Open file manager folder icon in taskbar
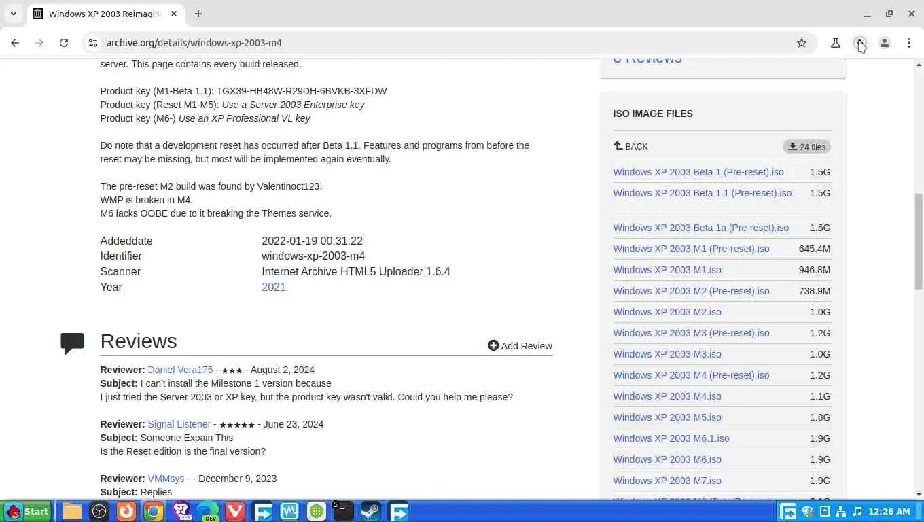Screen dimensions: 924x522 point(72,511)
